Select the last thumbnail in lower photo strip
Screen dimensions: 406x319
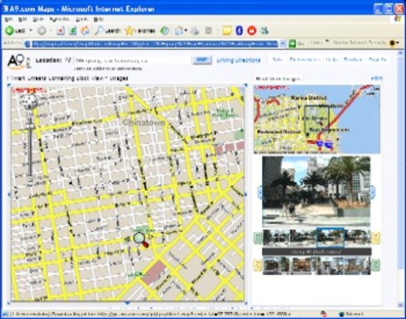pyautogui.click(x=357, y=265)
